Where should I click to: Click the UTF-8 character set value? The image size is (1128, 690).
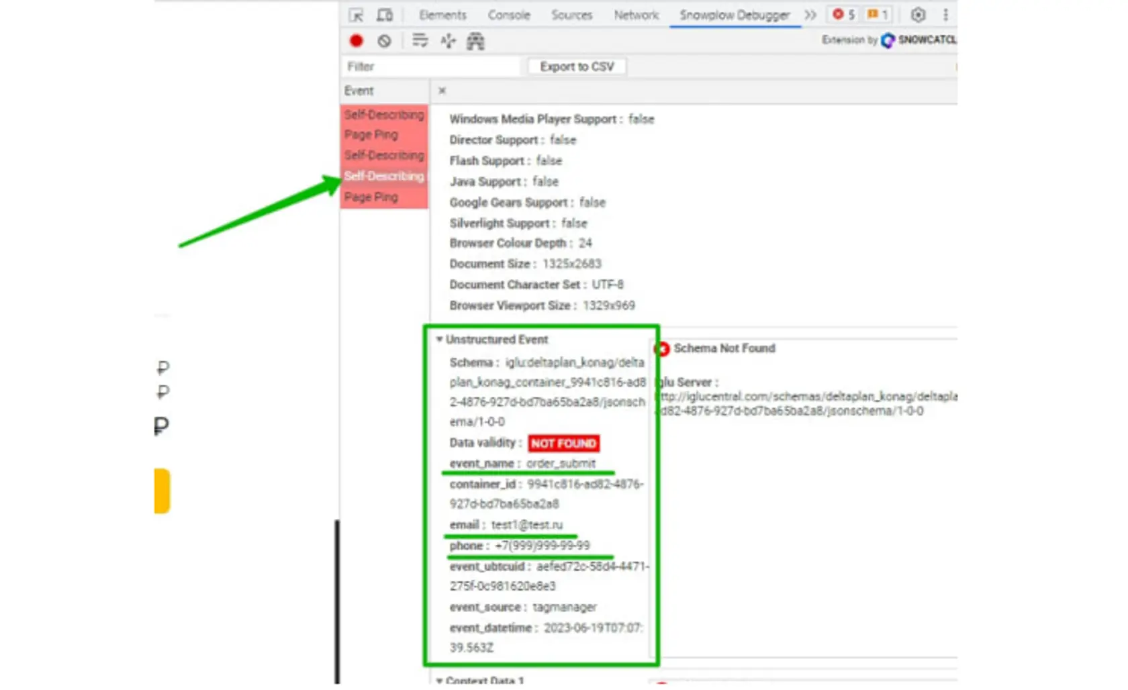608,285
